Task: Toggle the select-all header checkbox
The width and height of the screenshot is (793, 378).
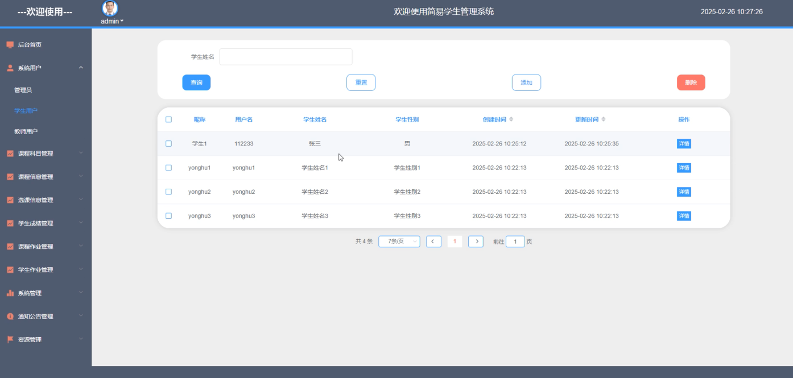Action: pyautogui.click(x=168, y=119)
